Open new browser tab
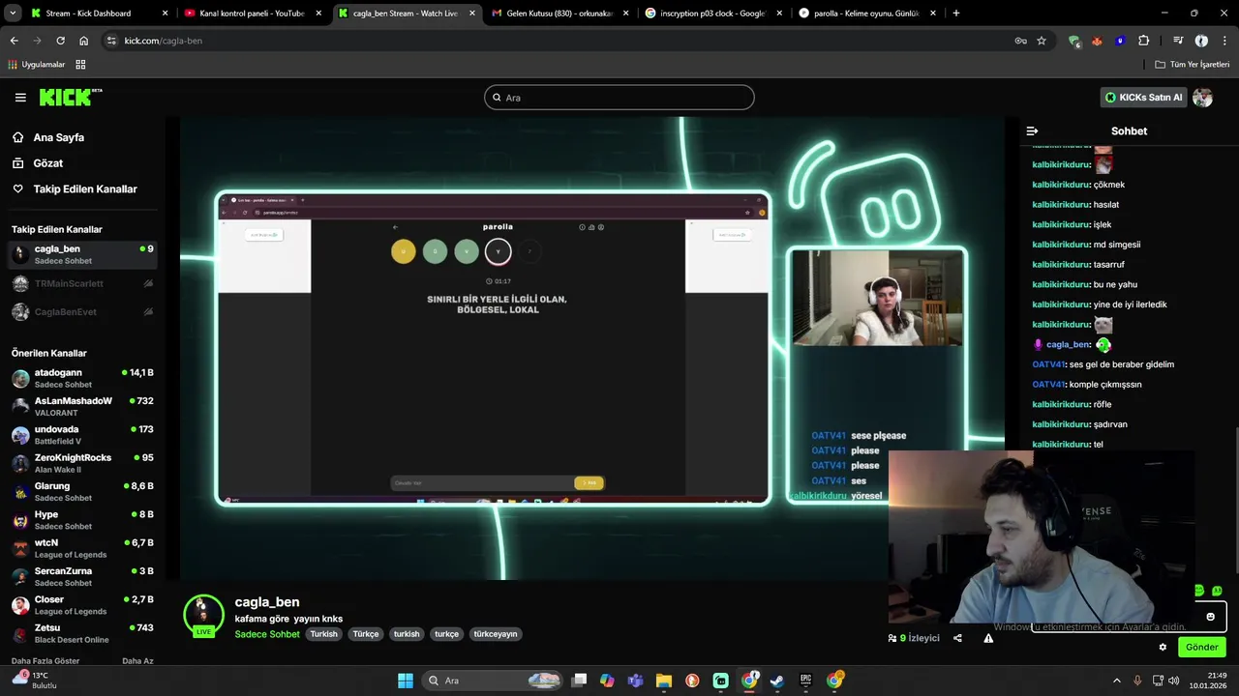 (x=955, y=14)
